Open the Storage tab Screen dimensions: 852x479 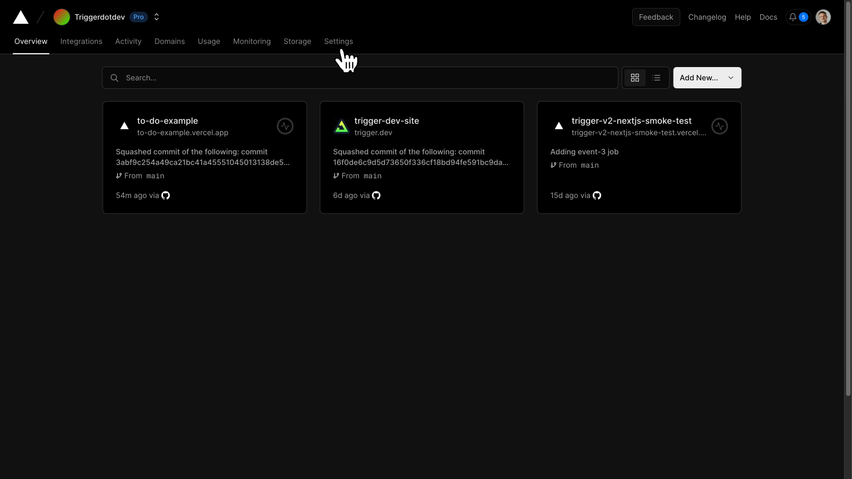tap(298, 42)
